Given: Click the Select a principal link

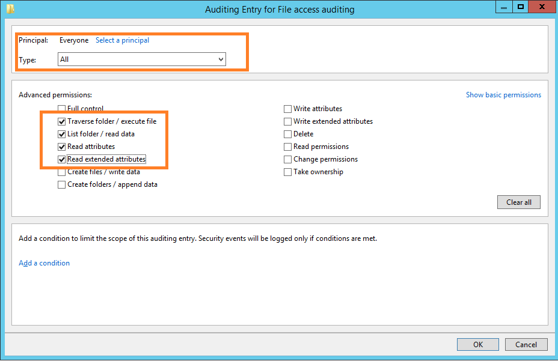Looking at the screenshot, I should click(122, 40).
